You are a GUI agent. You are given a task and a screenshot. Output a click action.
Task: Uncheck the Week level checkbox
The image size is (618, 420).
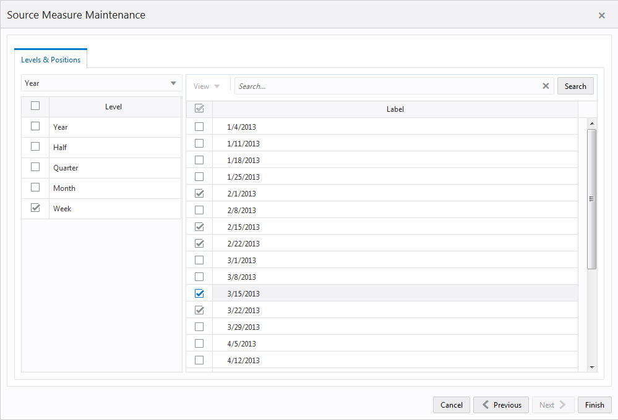(x=35, y=208)
